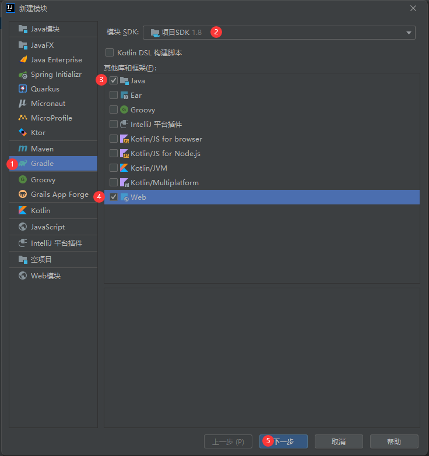Viewport: 429px width, 456px height.
Task: Click the Kotlin/JS for Node.js icon
Action: [124, 154]
